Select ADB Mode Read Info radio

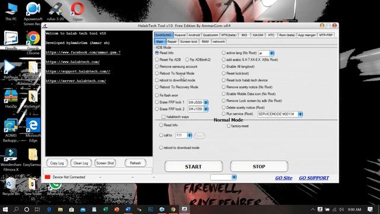(157, 53)
